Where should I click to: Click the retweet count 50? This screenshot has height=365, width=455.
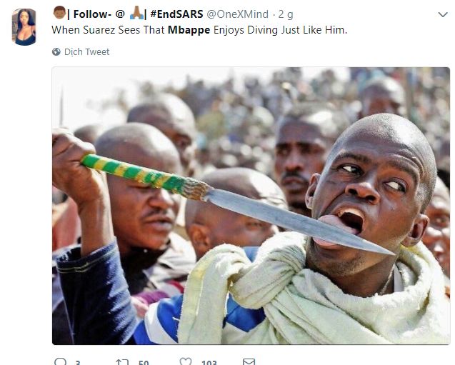143,362
